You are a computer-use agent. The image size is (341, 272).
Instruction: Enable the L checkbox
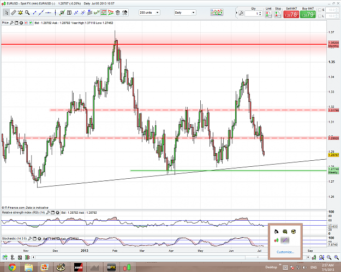[x=320, y=16]
